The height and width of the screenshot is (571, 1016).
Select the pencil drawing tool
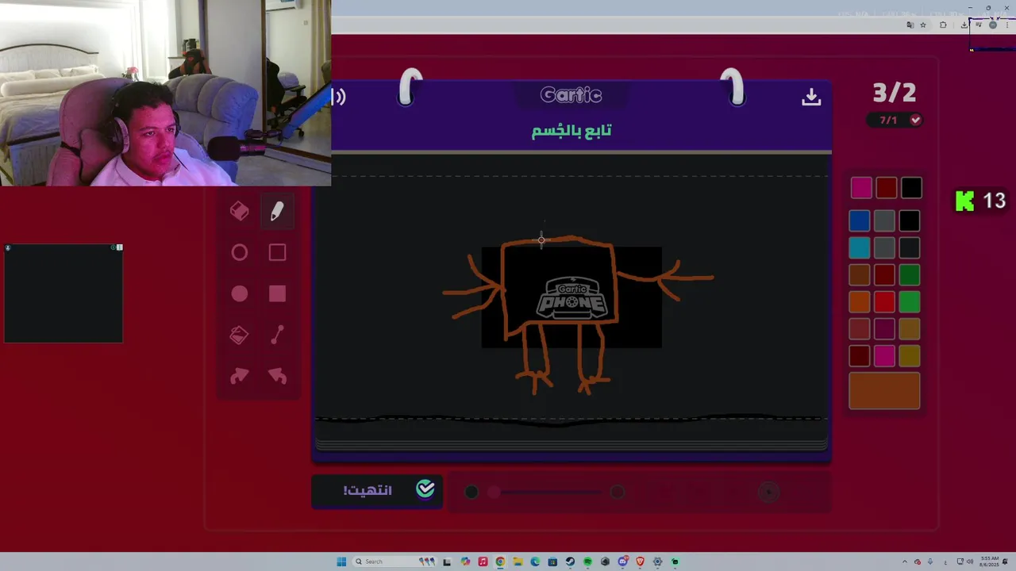click(x=277, y=211)
